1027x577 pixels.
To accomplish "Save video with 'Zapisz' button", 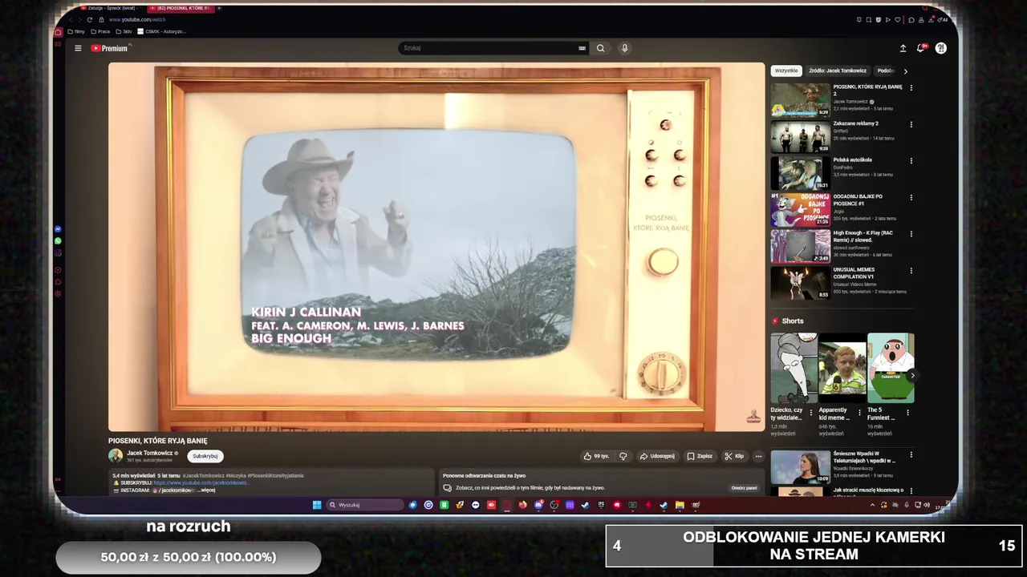I will (x=700, y=456).
